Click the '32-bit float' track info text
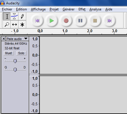This screenshot has width=127, height=114. 12,48
